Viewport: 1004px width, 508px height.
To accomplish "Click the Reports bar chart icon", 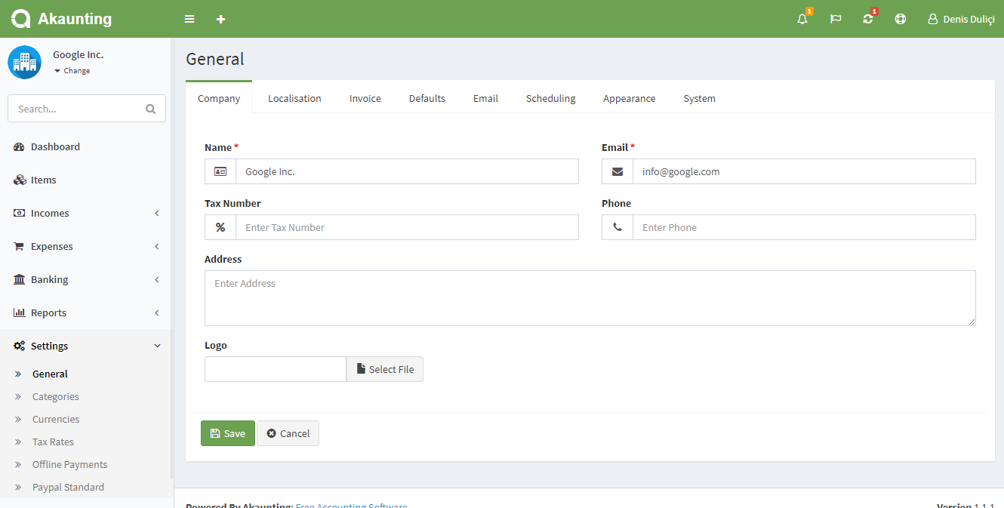I will pos(20,312).
